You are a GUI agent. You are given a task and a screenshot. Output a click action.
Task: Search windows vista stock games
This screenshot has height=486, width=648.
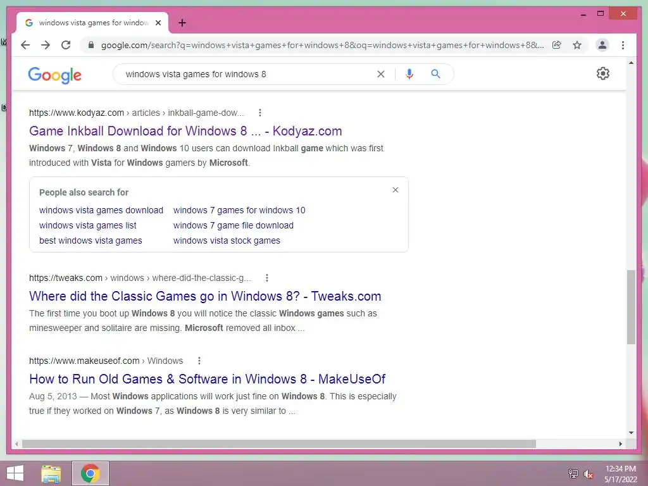click(x=227, y=240)
